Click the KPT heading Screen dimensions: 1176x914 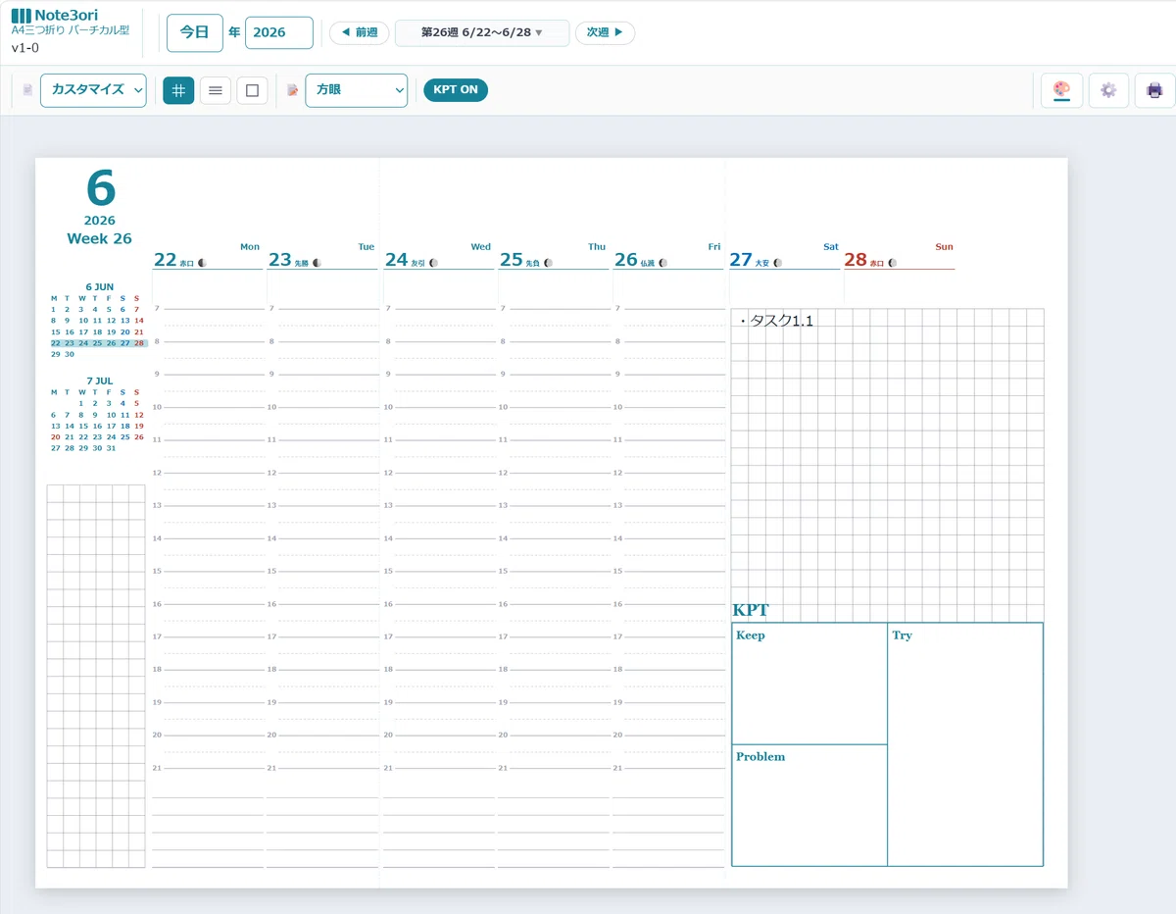click(x=751, y=610)
